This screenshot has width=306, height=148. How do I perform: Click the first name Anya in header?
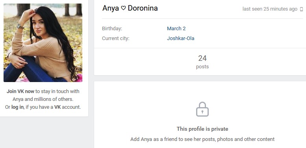coord(111,8)
